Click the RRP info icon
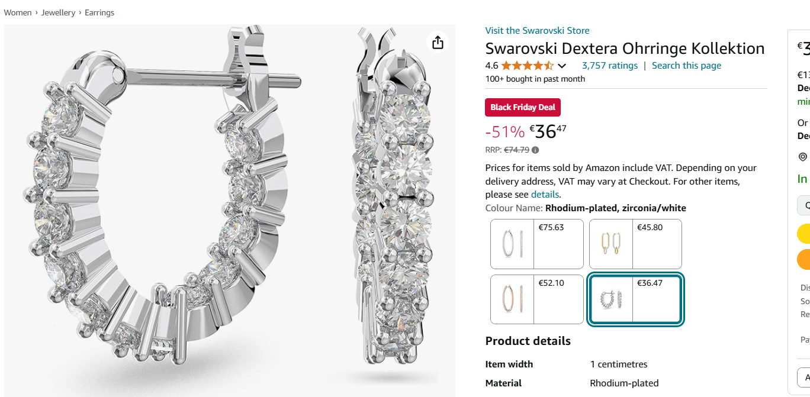 [x=535, y=150]
